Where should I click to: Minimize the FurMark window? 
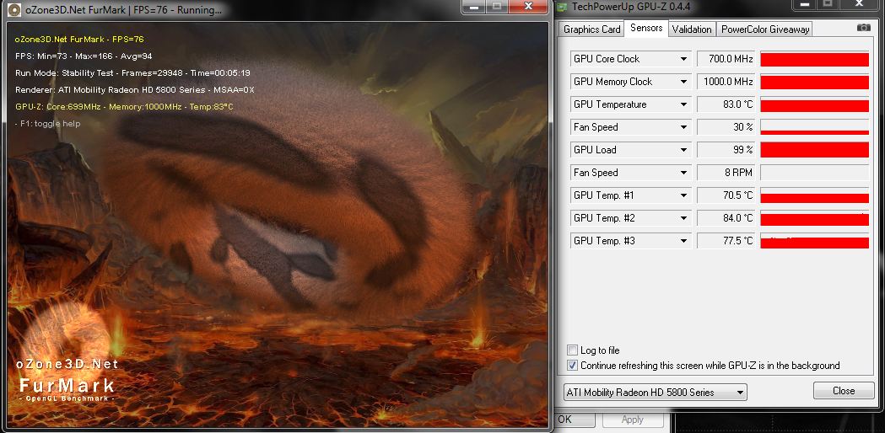(473, 6)
